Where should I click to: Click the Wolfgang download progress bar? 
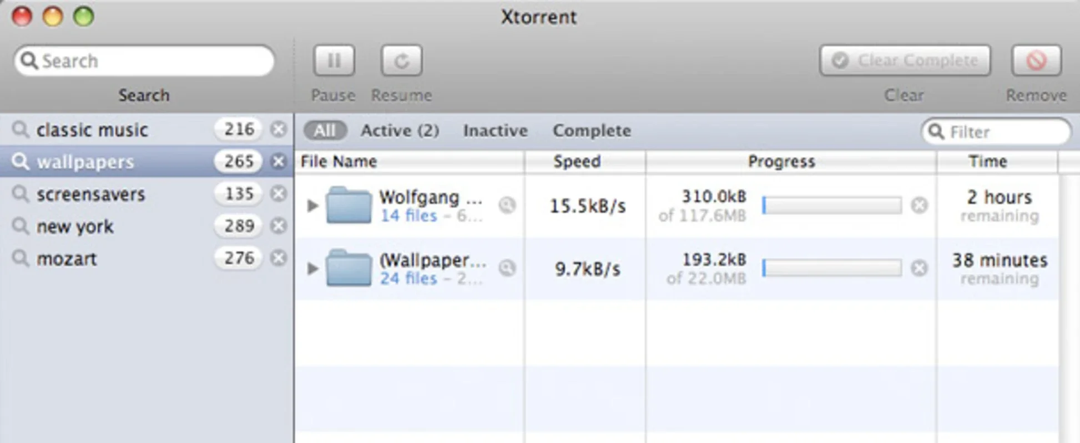pos(832,205)
